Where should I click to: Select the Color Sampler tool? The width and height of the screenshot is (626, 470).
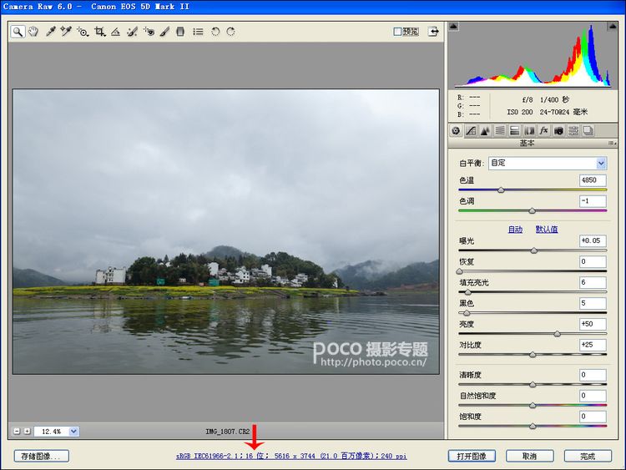[66, 32]
